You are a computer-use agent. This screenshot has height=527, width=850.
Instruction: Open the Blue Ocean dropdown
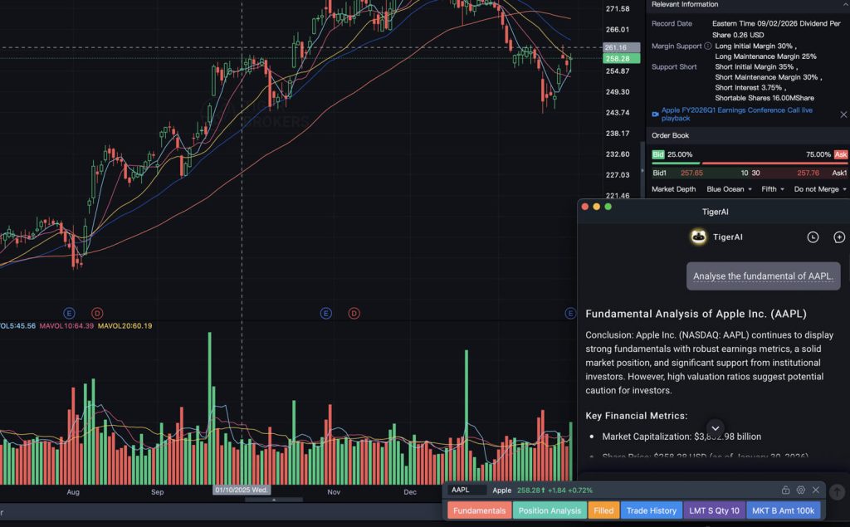(x=729, y=189)
